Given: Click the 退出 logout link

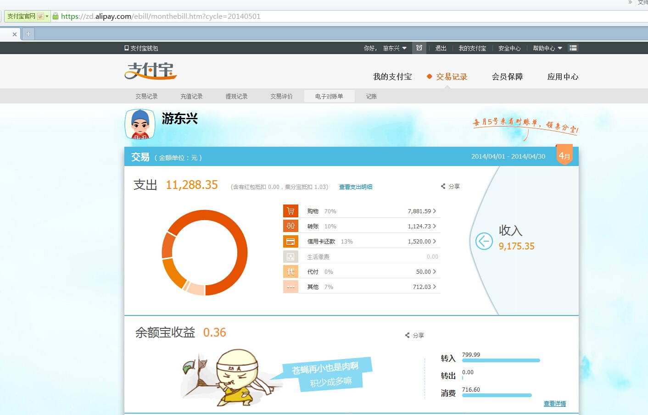Looking at the screenshot, I should coord(441,48).
